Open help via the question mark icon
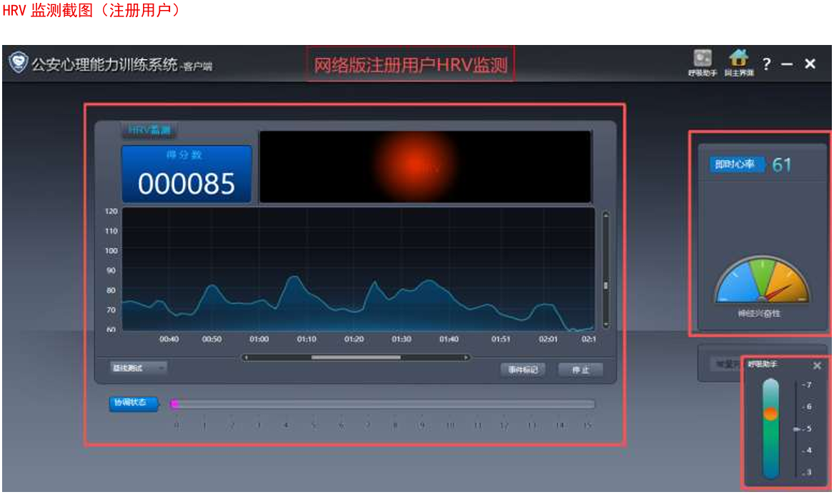 766,64
